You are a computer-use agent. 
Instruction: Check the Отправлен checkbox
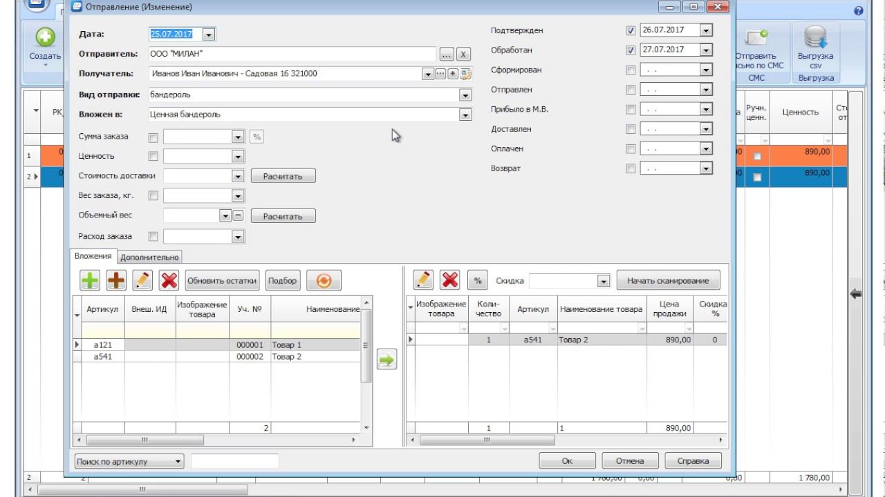click(631, 90)
